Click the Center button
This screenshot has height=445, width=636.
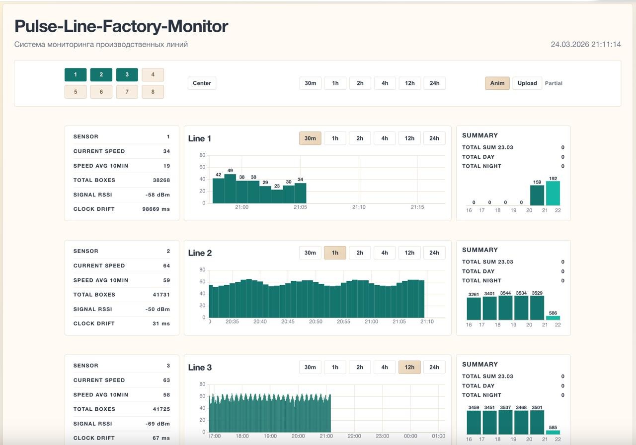pyautogui.click(x=202, y=83)
